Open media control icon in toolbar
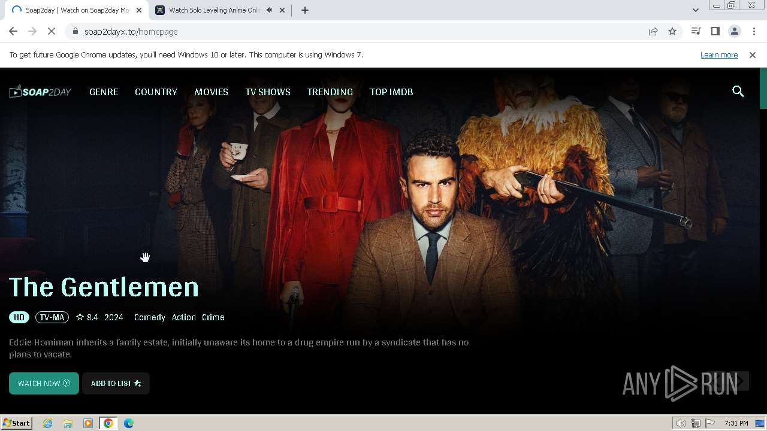Screen dimensions: 767x431 [x=696, y=31]
